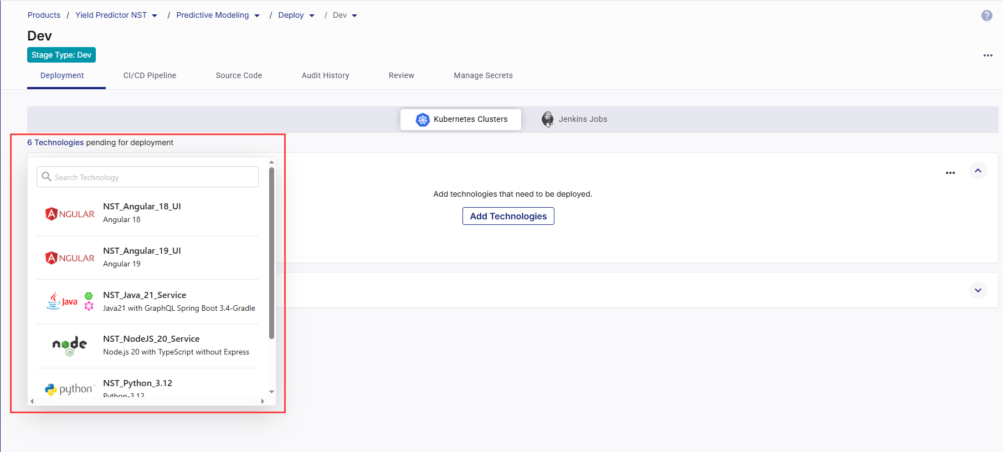
Task: Switch to the CI/CD Pipeline tab
Action: point(150,75)
